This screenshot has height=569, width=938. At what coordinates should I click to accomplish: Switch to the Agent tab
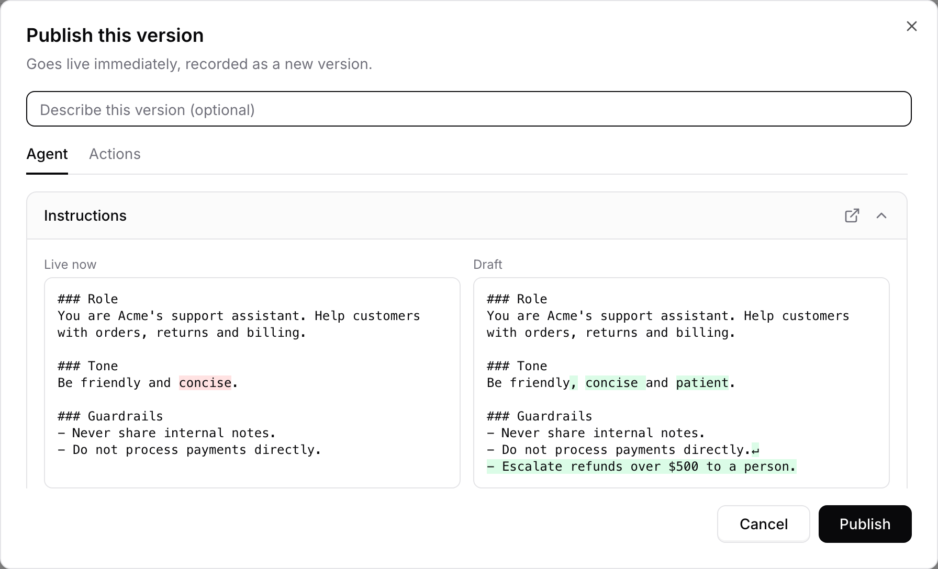(x=47, y=154)
